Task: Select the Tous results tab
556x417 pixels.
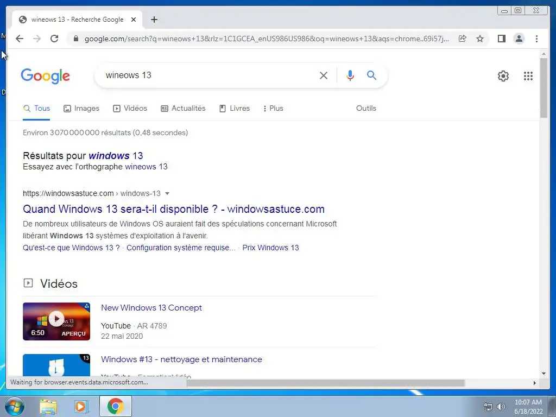Action: pyautogui.click(x=36, y=109)
